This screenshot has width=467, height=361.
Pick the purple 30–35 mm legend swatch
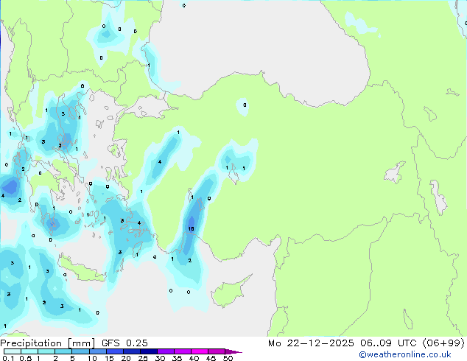coord(168,351)
